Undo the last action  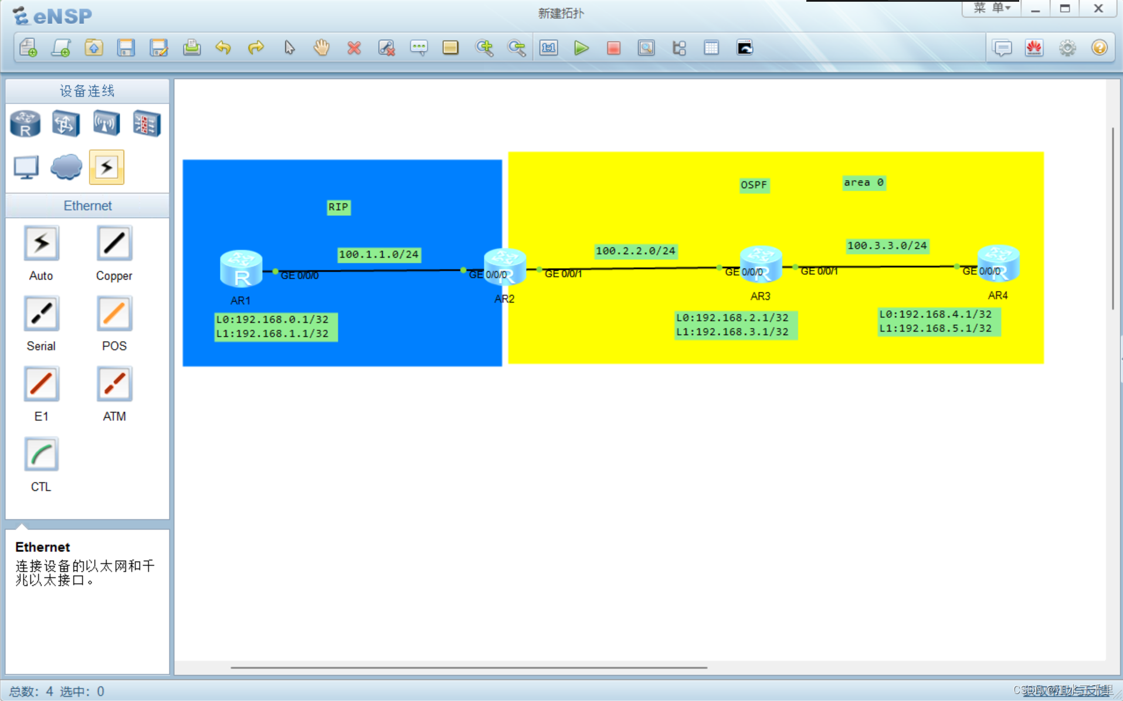pos(223,48)
